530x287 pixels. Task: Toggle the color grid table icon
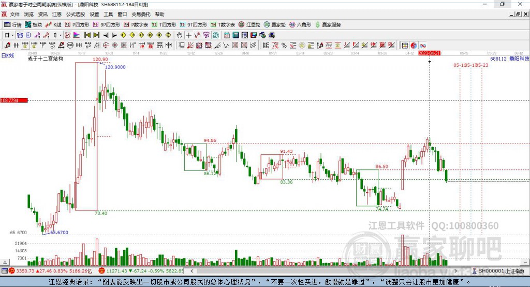(405, 46)
